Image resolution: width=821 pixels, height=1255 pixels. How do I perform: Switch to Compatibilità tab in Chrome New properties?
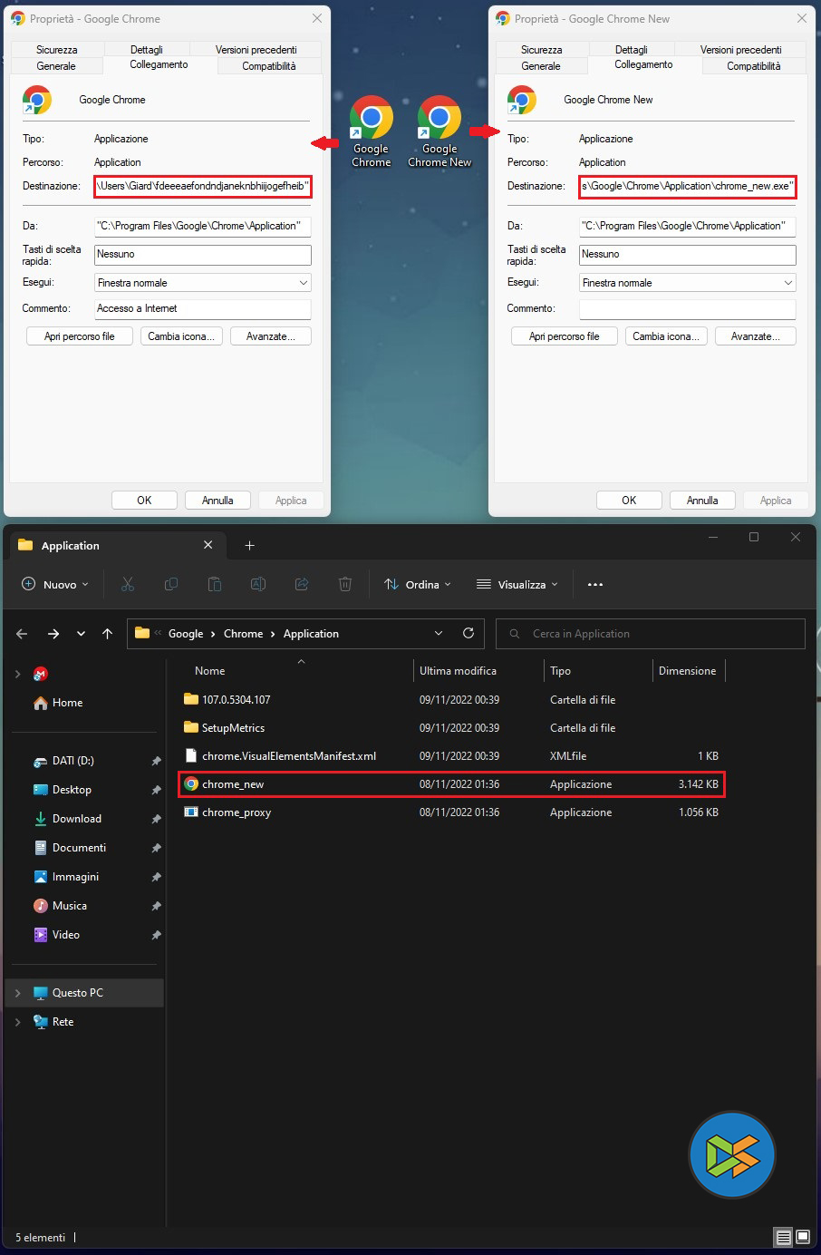click(753, 66)
